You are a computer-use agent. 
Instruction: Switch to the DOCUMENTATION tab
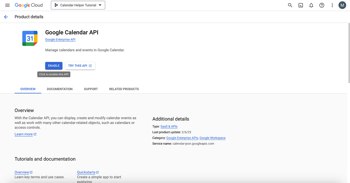tap(60, 89)
